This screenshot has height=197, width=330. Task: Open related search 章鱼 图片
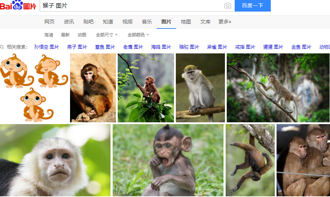tap(105, 47)
